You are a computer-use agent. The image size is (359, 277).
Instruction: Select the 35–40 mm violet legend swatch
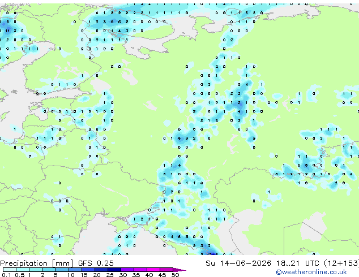coord(140,270)
